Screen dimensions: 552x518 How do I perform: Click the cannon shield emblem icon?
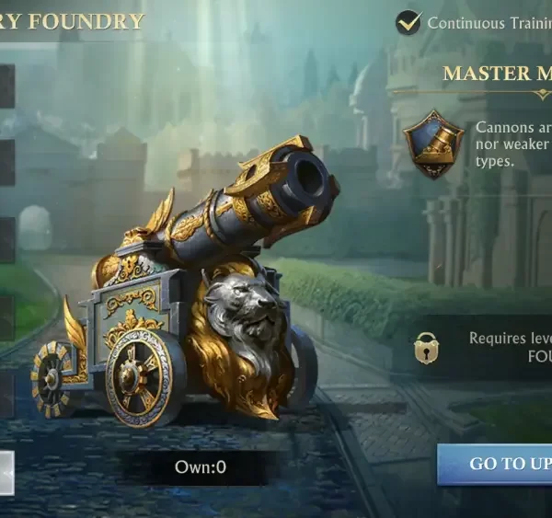tap(433, 144)
